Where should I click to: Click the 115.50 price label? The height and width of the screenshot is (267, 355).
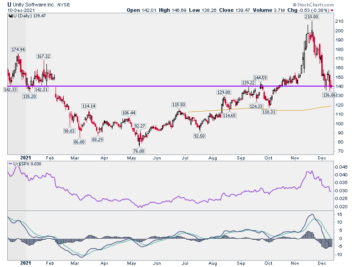point(178,104)
